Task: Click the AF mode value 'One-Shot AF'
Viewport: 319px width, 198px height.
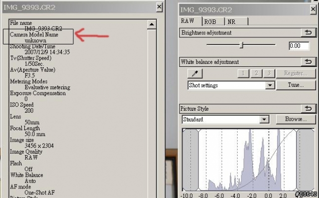Action: 40,193
